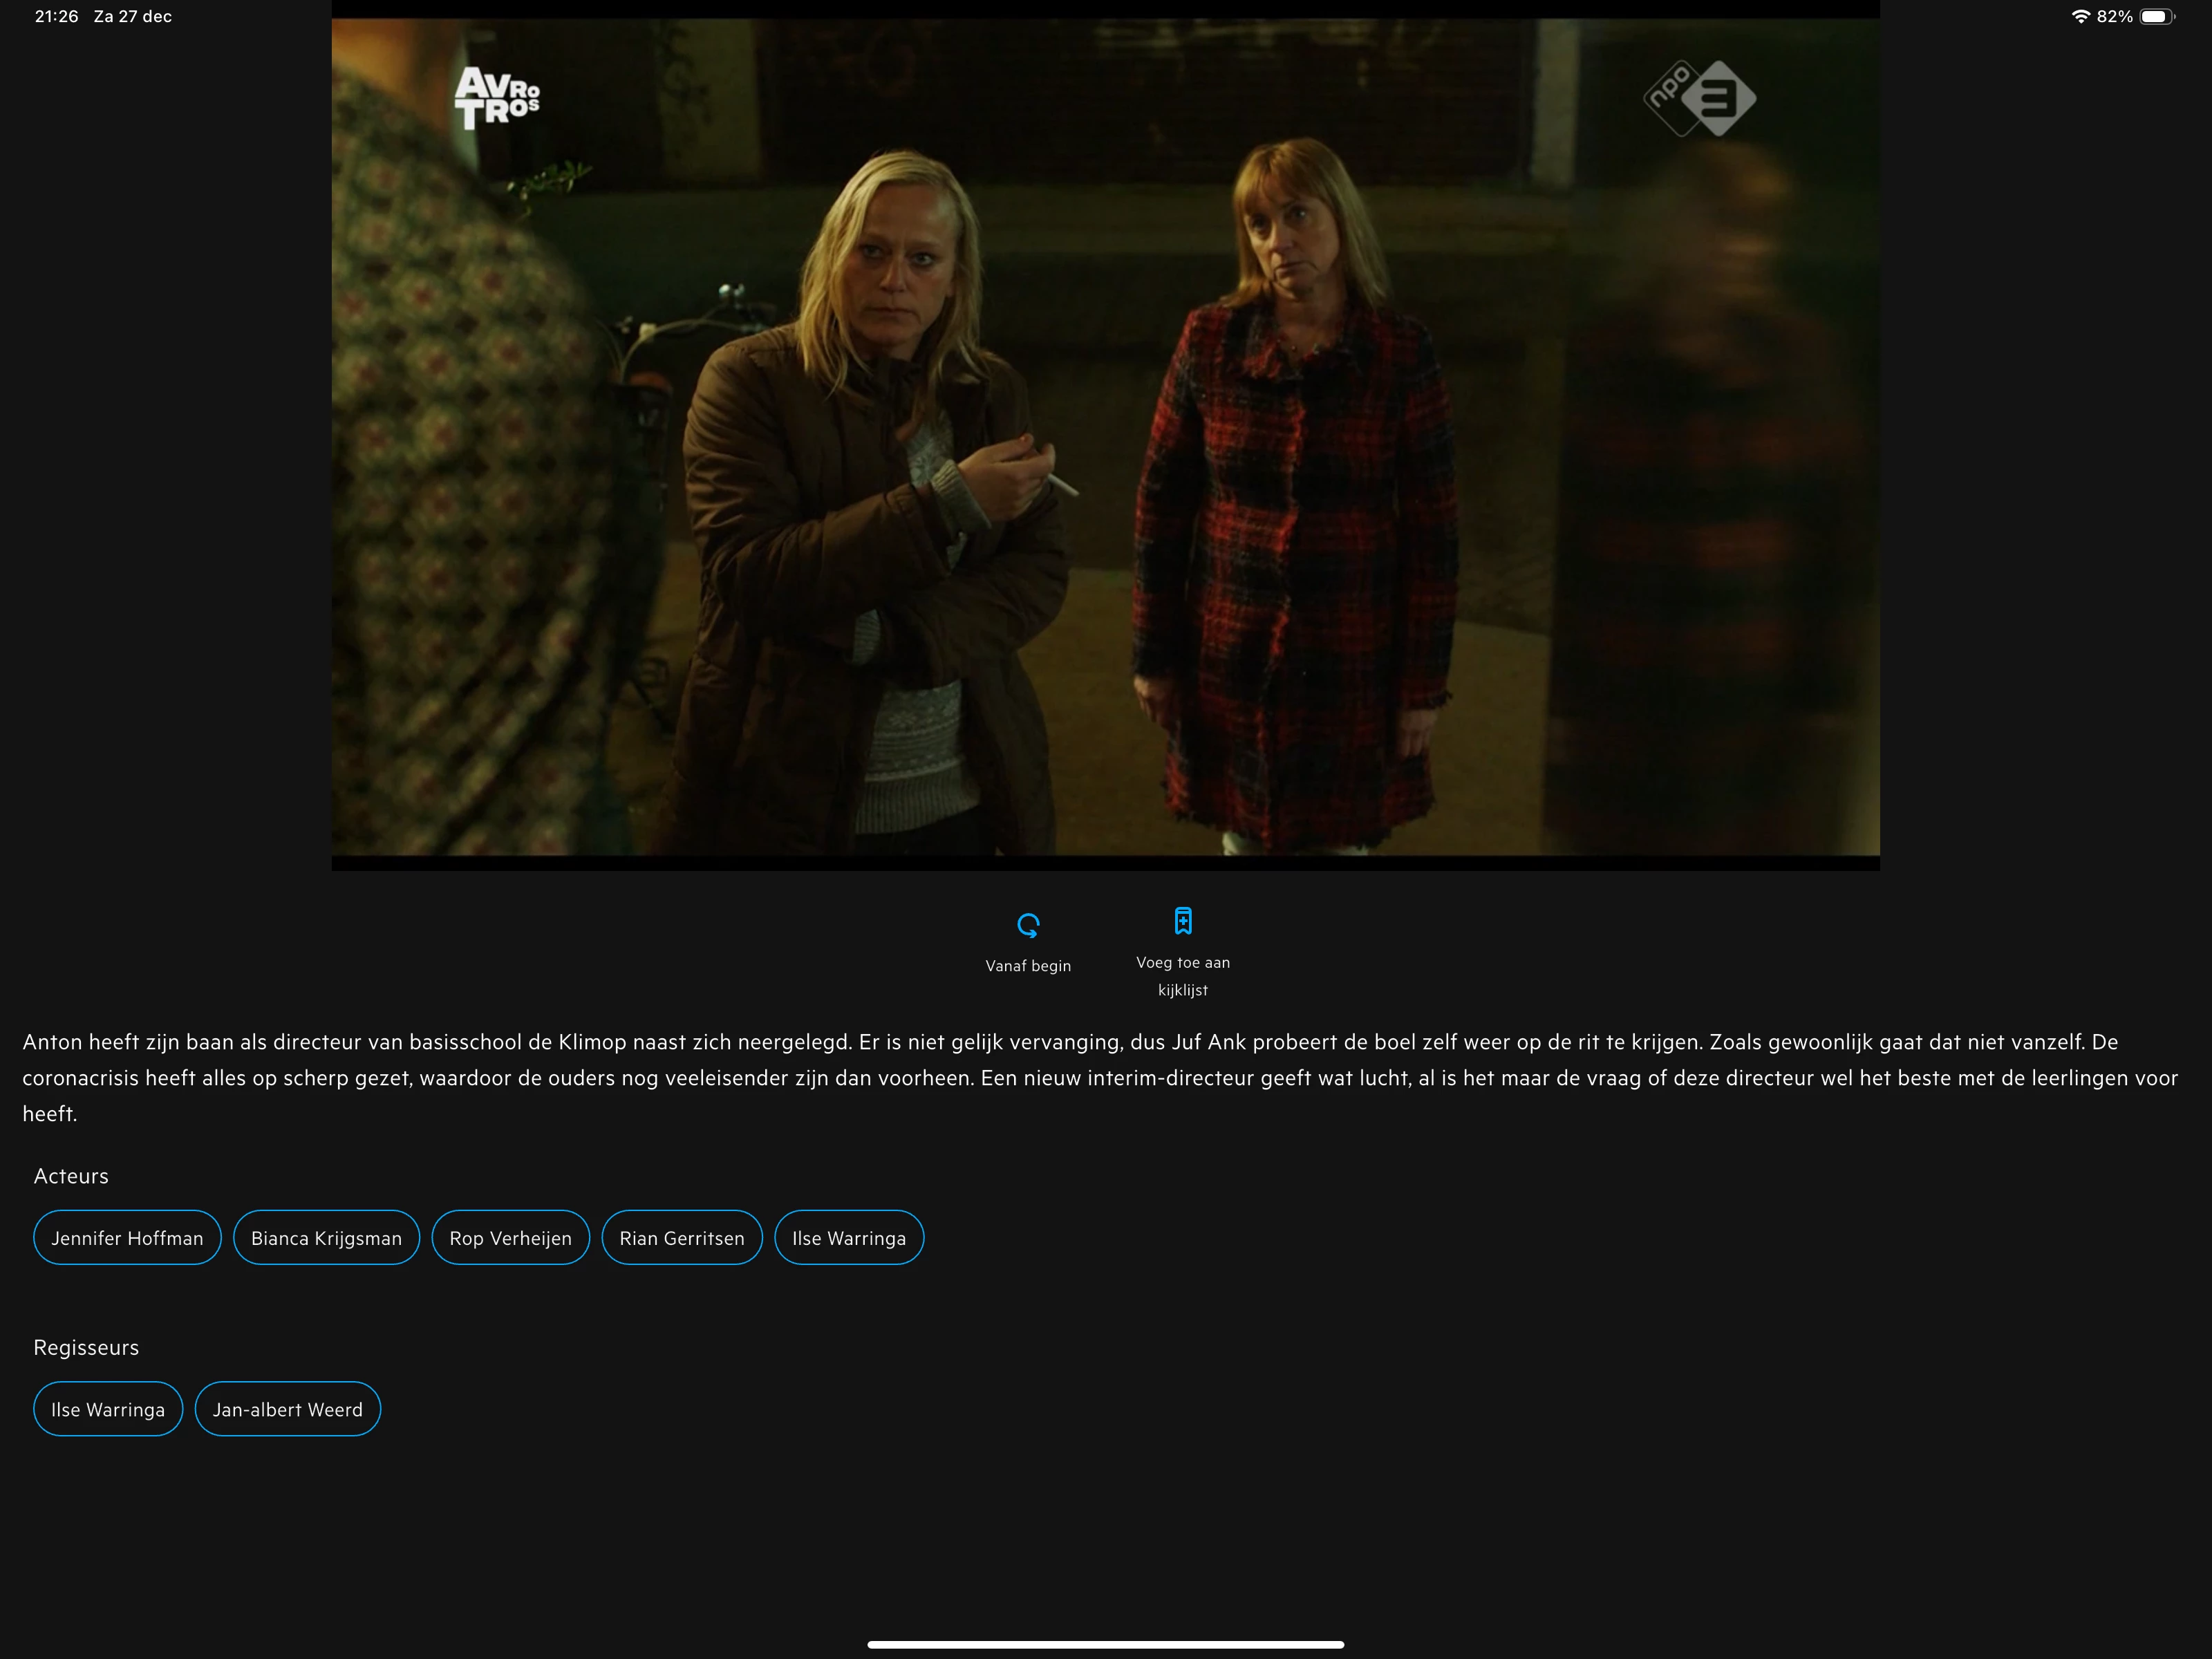Select actor Jennifer Hoffman

coord(127,1238)
